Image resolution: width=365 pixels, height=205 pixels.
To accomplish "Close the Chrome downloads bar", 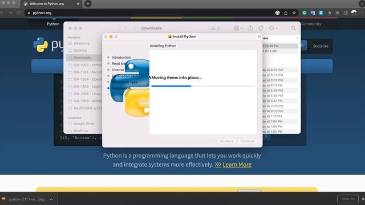I will 363,199.
